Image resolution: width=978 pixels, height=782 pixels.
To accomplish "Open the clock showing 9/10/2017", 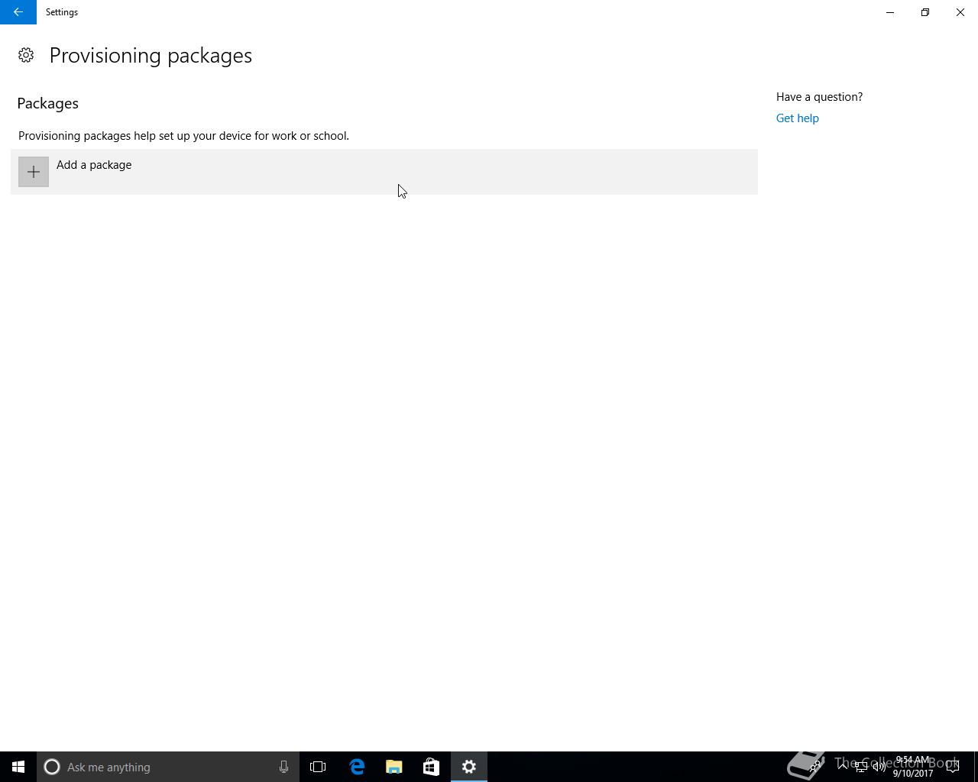I will pyautogui.click(x=913, y=767).
